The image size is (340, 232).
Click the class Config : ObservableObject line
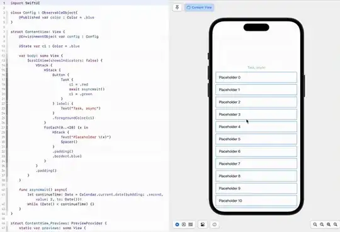[44, 13]
